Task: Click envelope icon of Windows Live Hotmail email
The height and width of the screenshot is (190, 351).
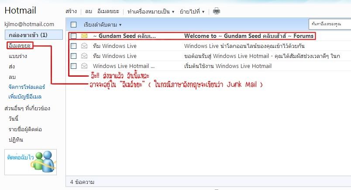Action: (84, 66)
